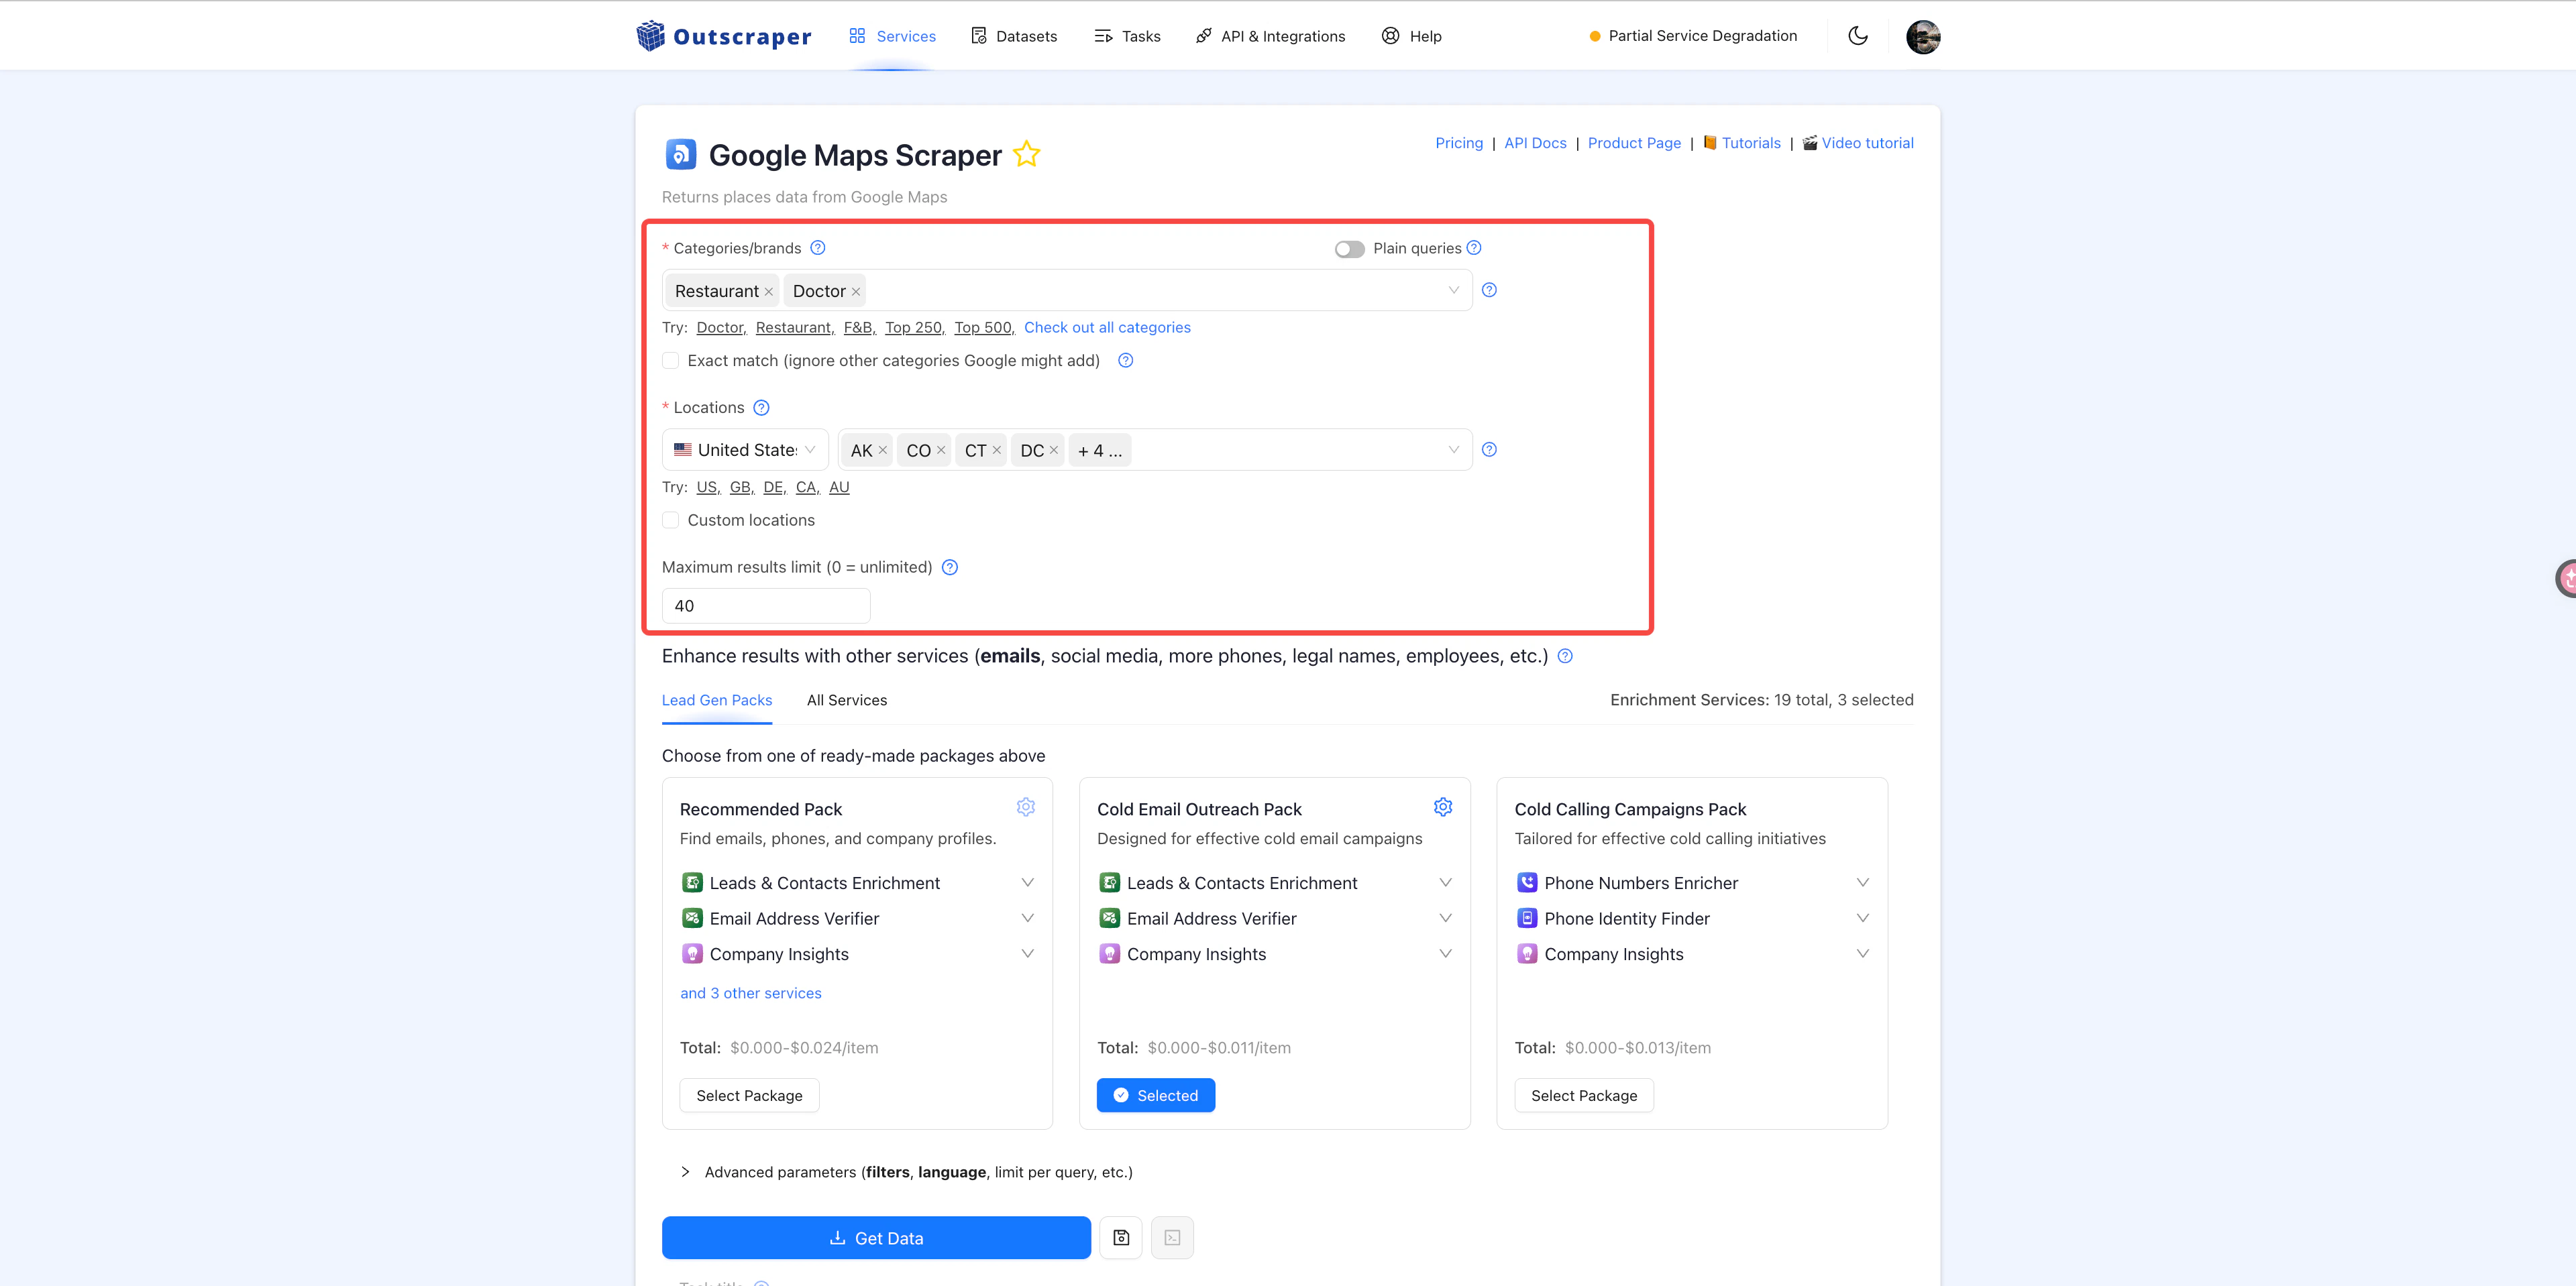Click the terminal icon next to Get Data
The image size is (2576, 1286).
[1172, 1238]
